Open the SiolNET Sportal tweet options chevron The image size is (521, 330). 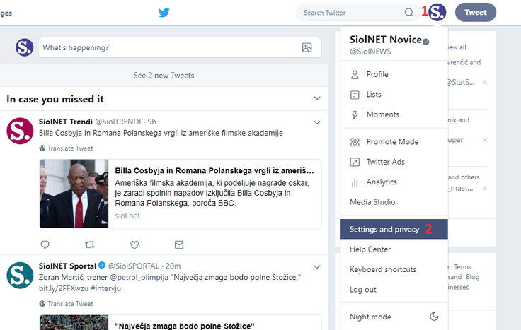click(x=317, y=266)
